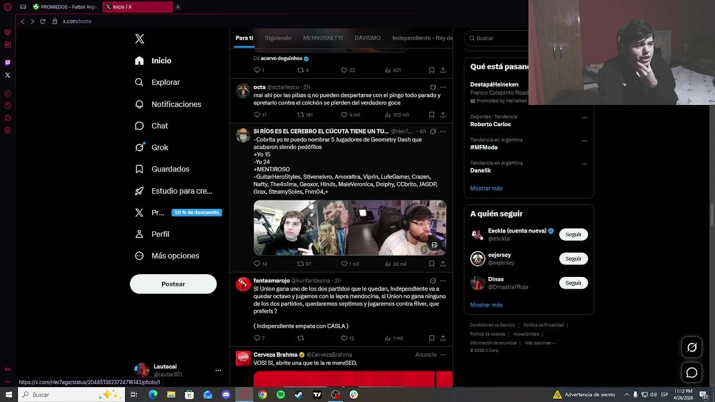Open floating Grok button at bottom right
Screen dimensions: 715x402
coord(692,347)
